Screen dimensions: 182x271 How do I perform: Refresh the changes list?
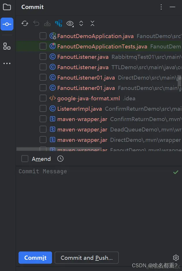click(25, 23)
